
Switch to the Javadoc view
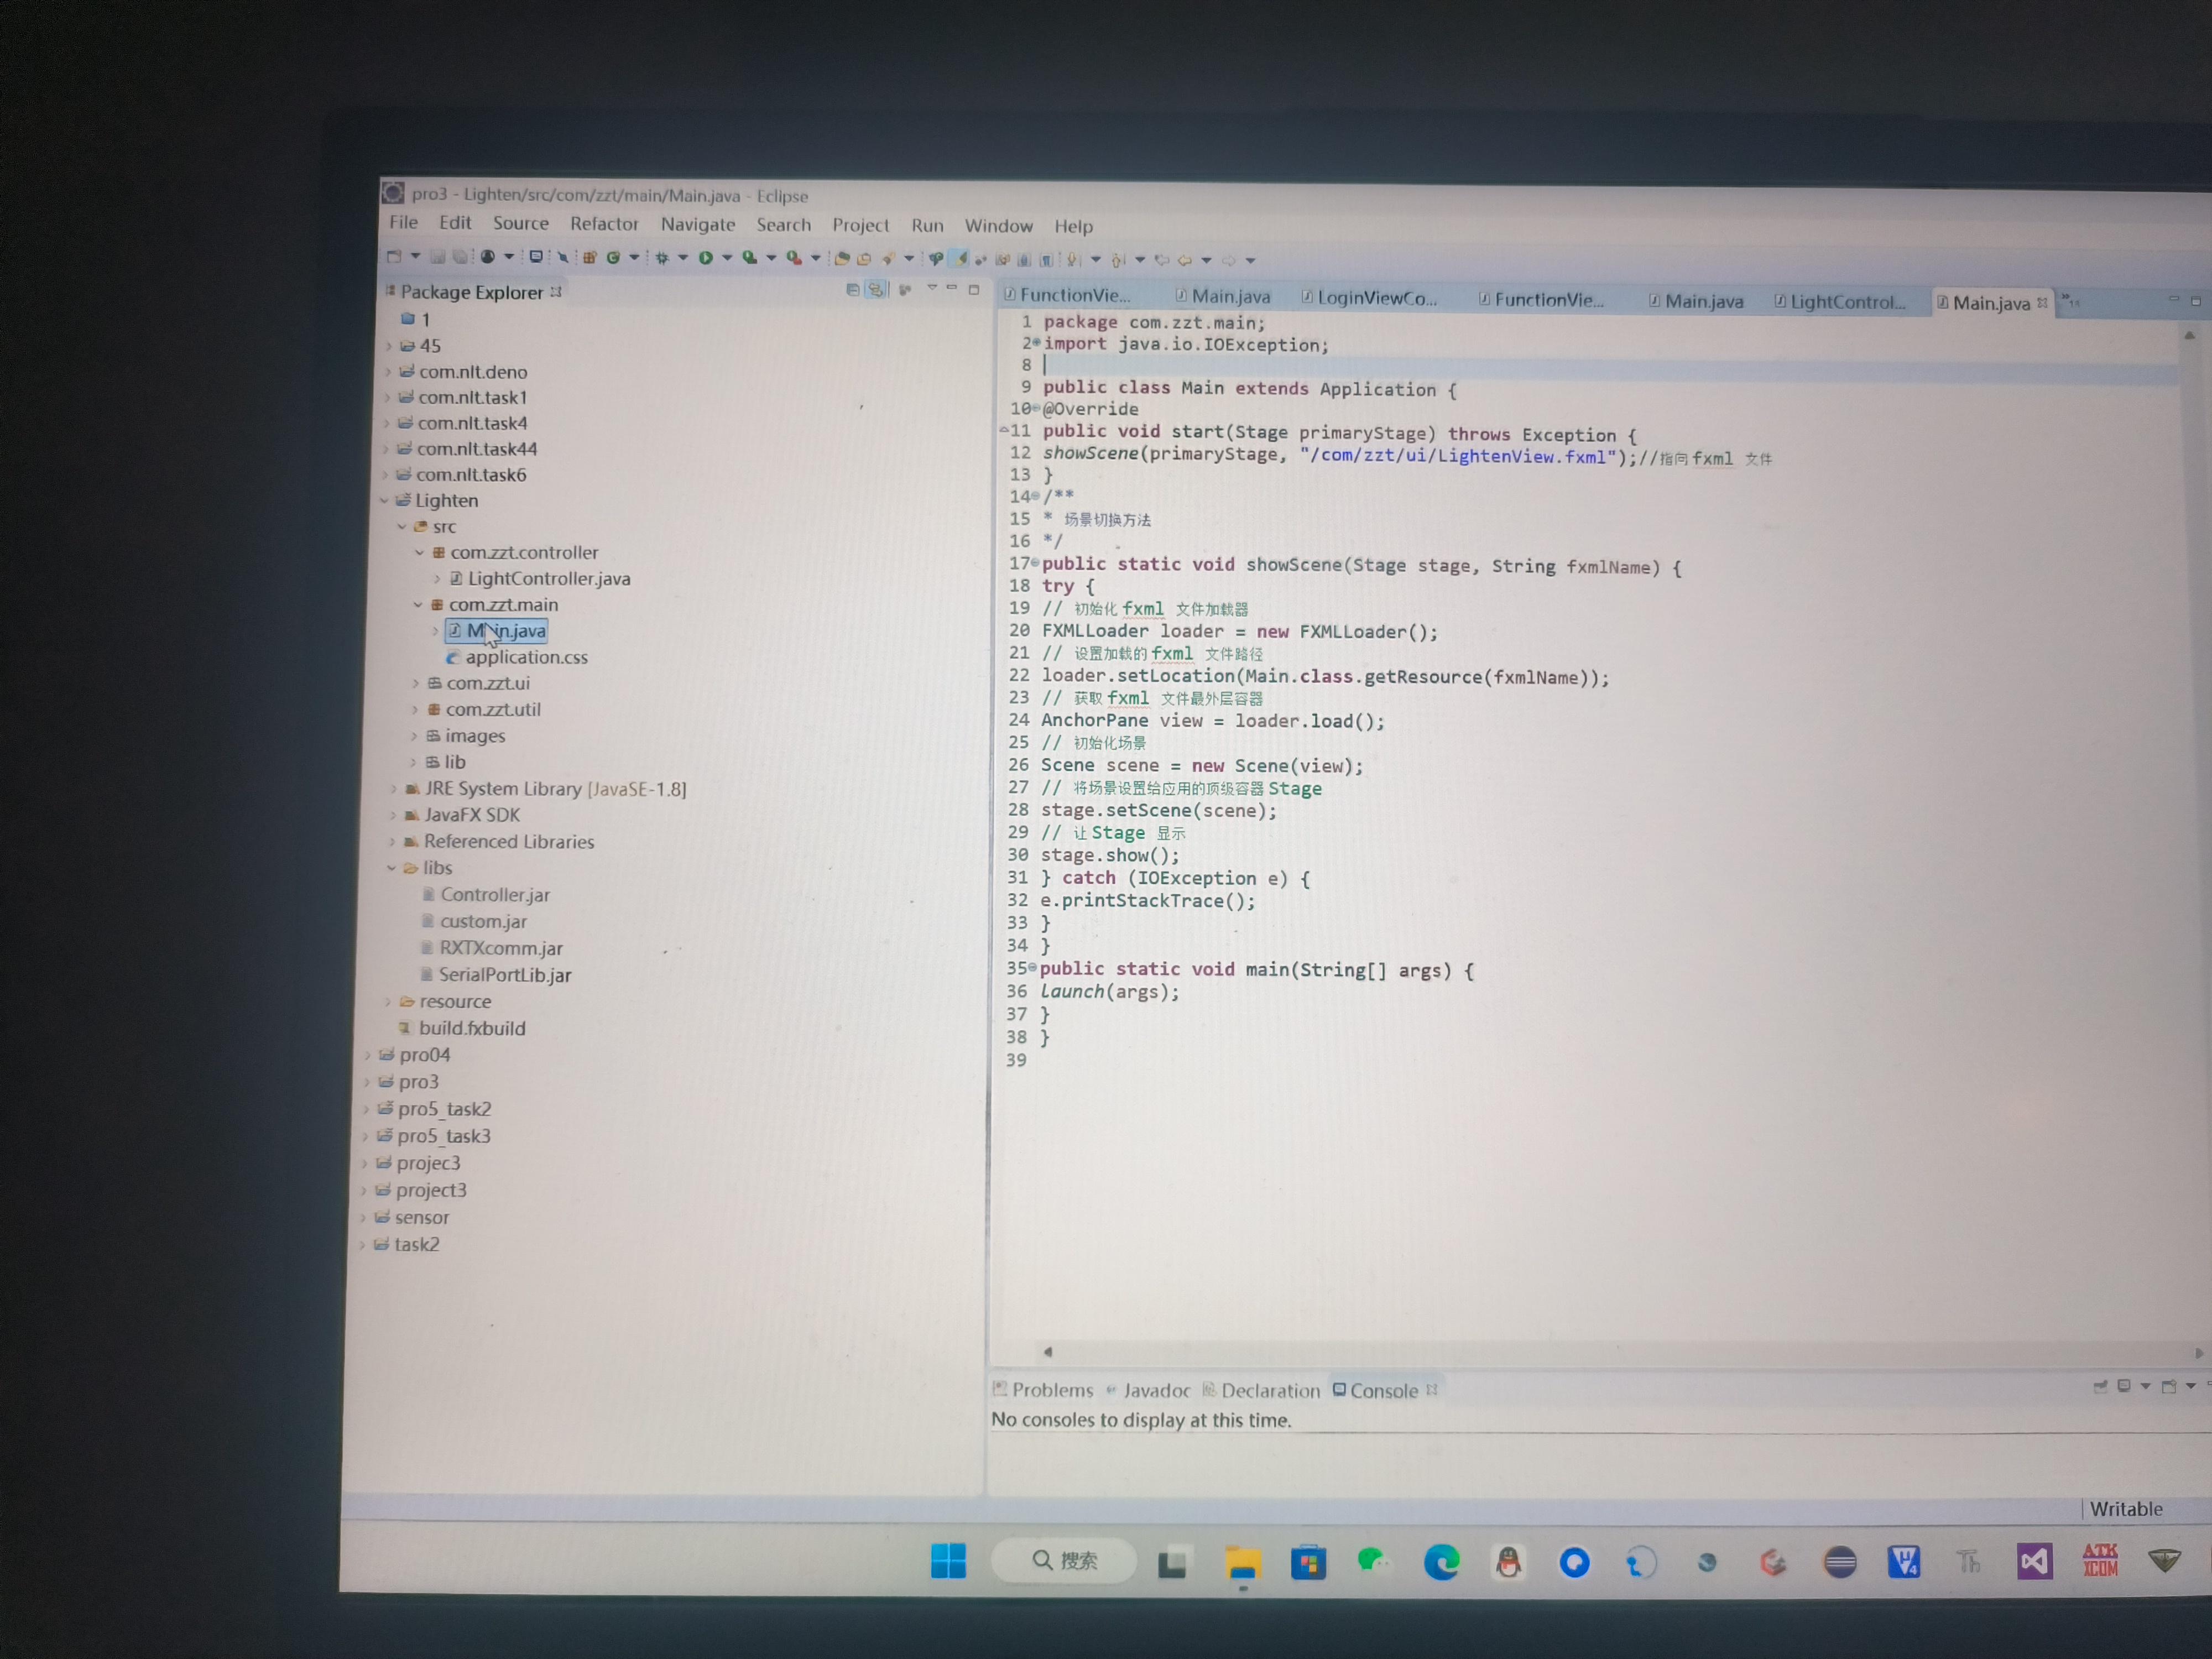point(1157,1390)
